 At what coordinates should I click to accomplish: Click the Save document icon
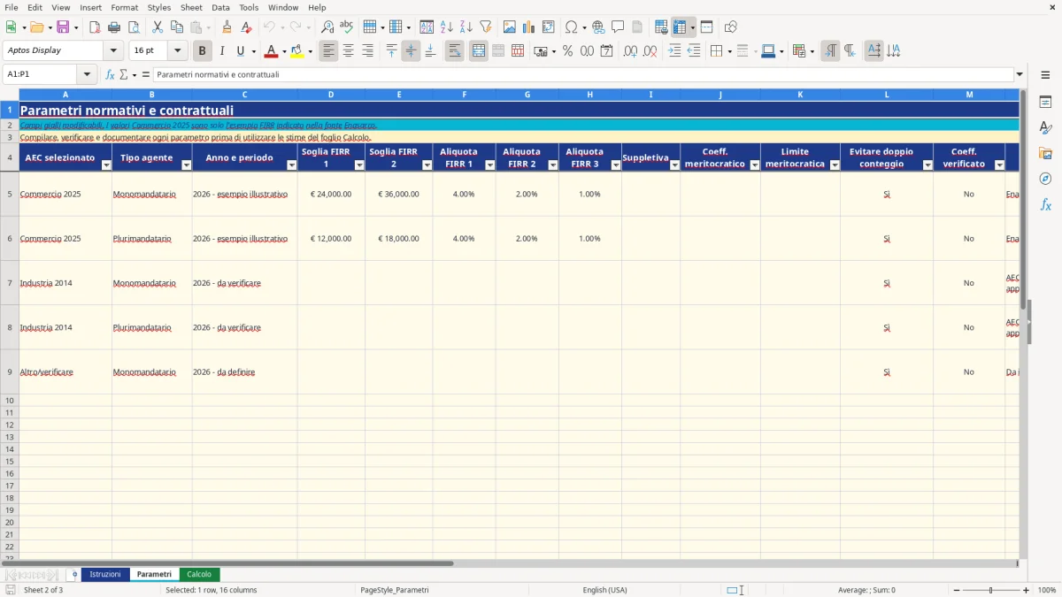tap(62, 27)
